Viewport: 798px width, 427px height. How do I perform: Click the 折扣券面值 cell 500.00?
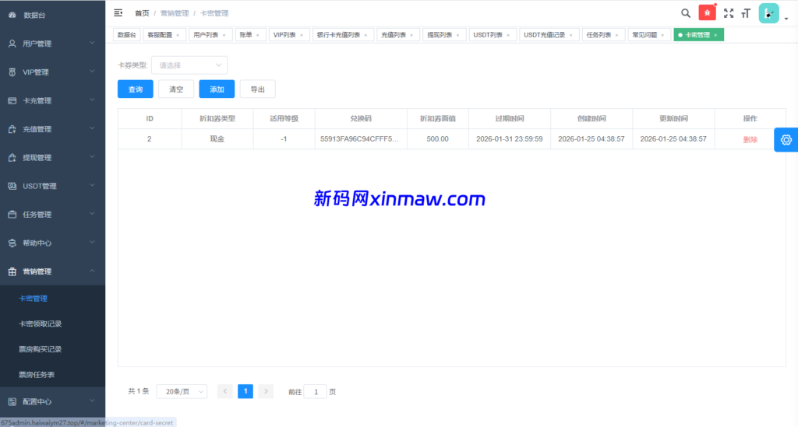[x=438, y=138]
